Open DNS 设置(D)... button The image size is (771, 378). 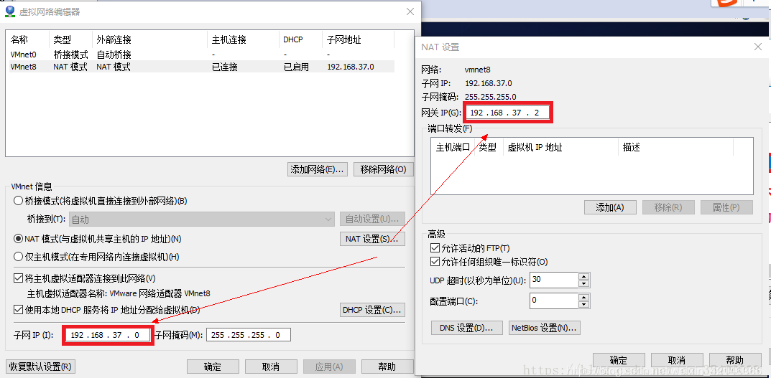coord(467,328)
